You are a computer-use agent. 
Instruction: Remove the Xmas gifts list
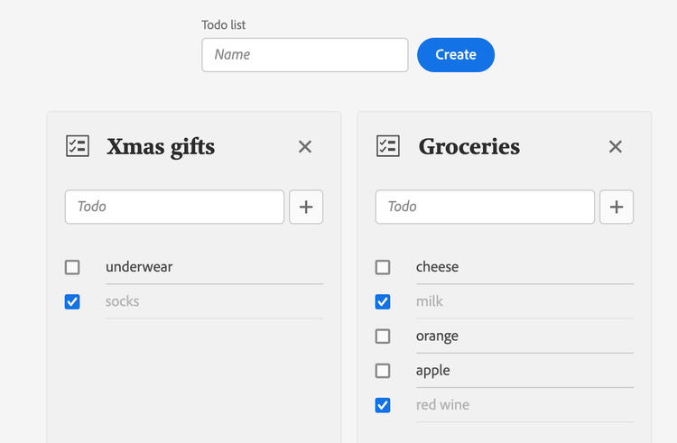pyautogui.click(x=305, y=147)
